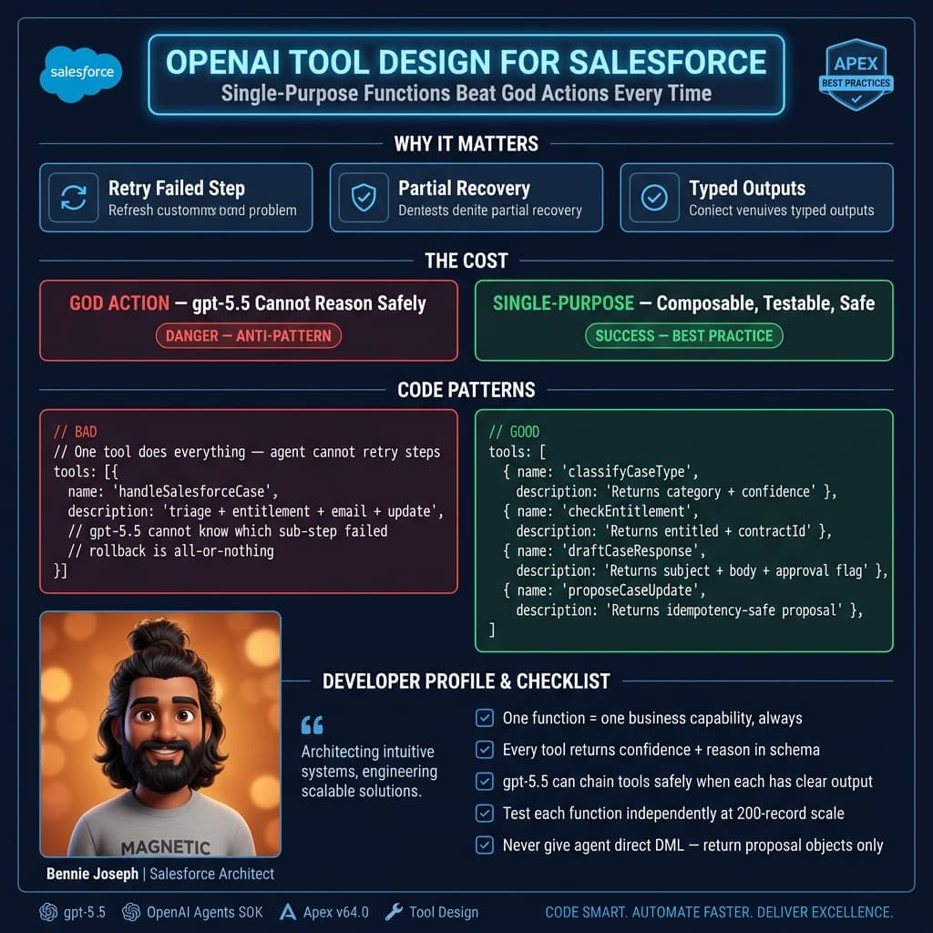Click 'Returns category + confidence' description line
The height and width of the screenshot is (933, 933).
coord(676,491)
